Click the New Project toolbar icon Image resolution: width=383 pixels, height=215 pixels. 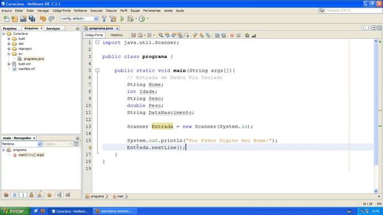point(14,19)
